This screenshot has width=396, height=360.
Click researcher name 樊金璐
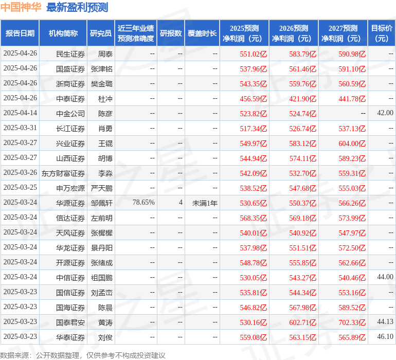click(102, 84)
